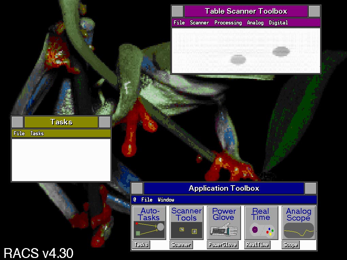Open the Tasks menu in Tasks window
347x260 pixels.
point(37,134)
